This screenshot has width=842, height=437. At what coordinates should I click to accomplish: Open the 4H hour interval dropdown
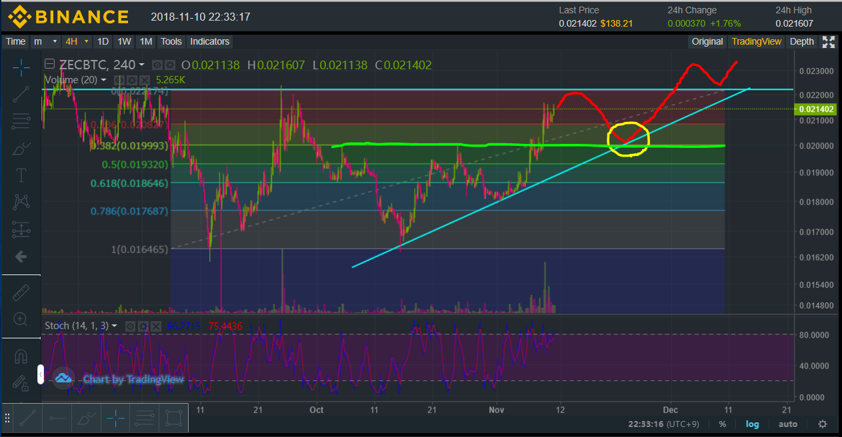tap(77, 41)
